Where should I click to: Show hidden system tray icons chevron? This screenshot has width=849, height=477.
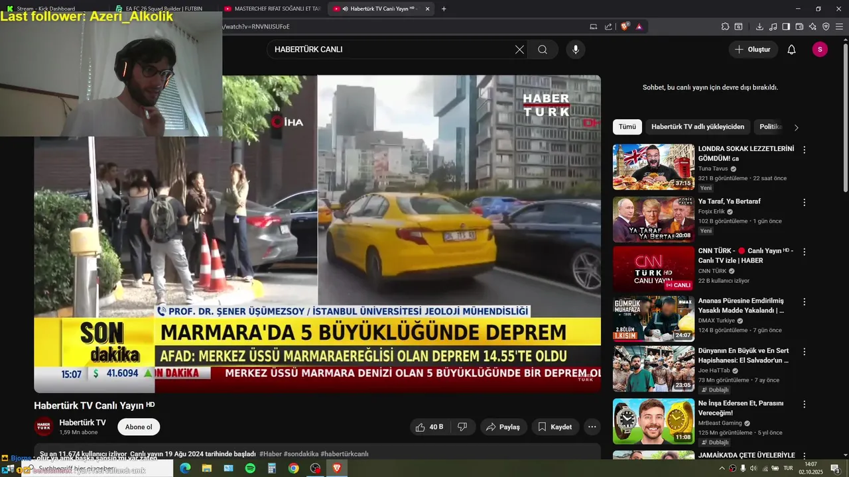coord(722,468)
